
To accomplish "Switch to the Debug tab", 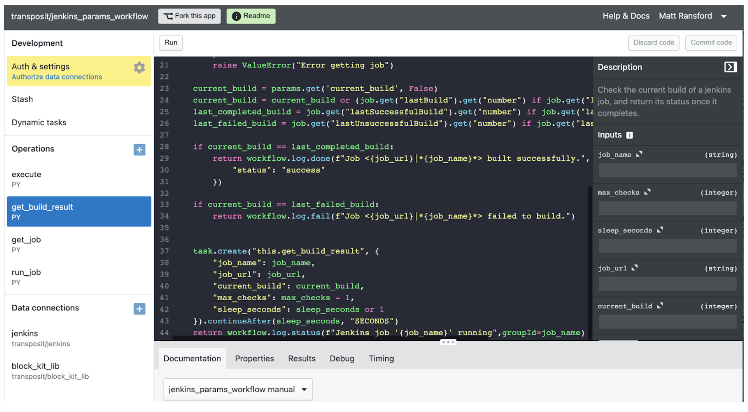I will [342, 359].
